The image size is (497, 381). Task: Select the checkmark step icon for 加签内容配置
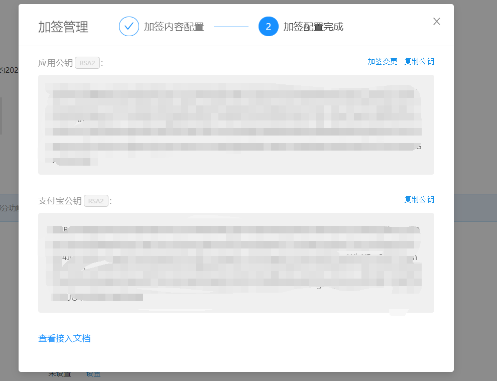coord(129,26)
